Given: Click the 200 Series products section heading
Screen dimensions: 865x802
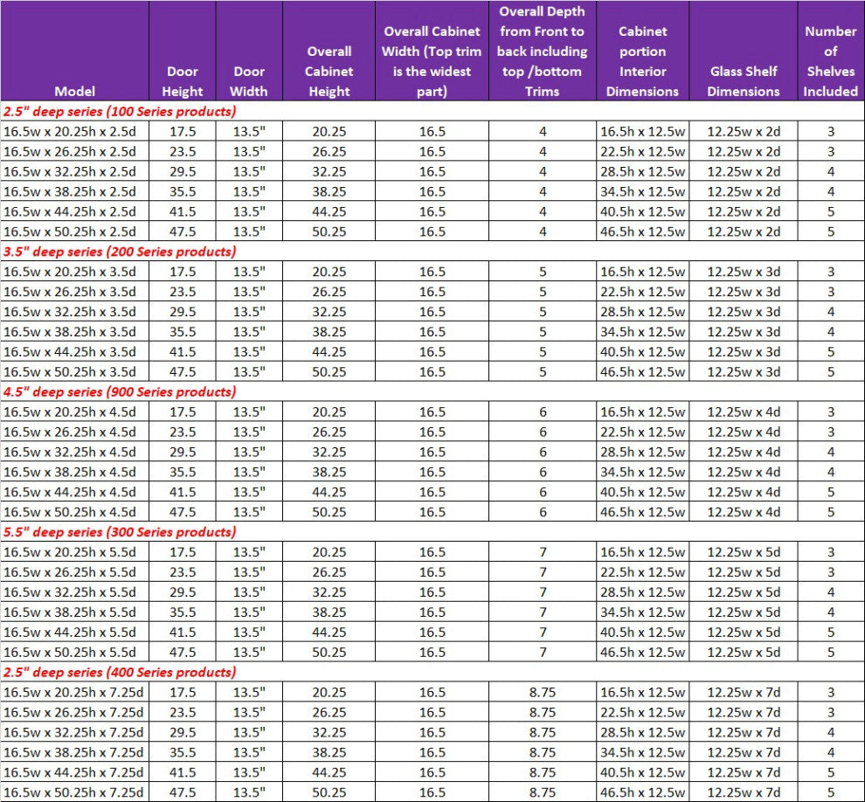Looking at the screenshot, I should tap(120, 252).
